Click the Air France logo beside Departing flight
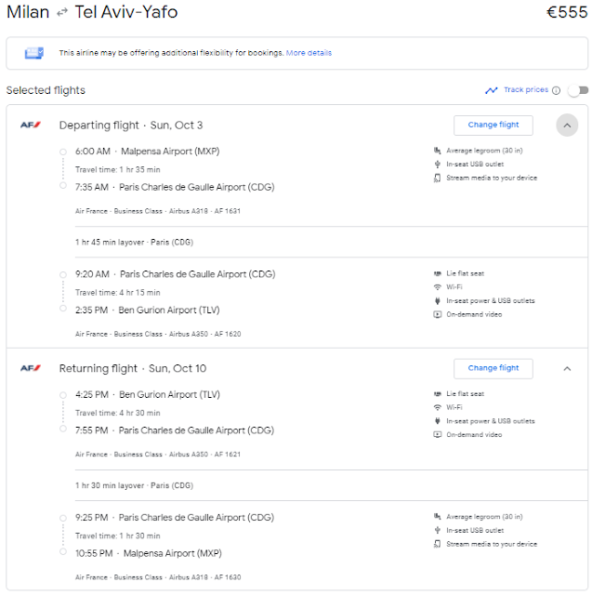 pyautogui.click(x=31, y=125)
